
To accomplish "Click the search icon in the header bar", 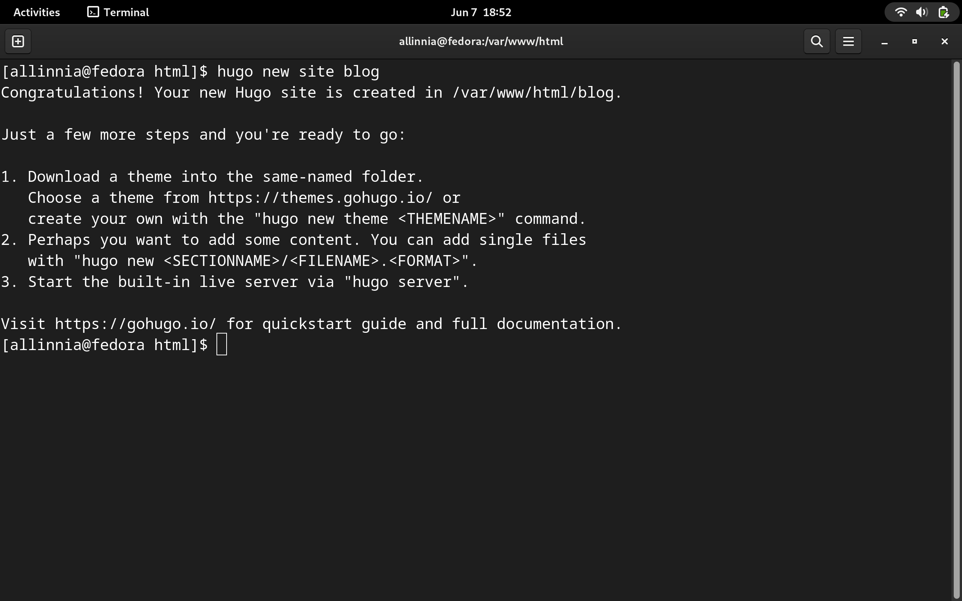I will (816, 41).
